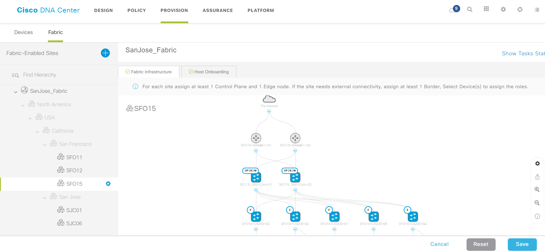Select edge switch SFO15-C9200-05
This screenshot has height=252, width=545.
click(x=374, y=216)
